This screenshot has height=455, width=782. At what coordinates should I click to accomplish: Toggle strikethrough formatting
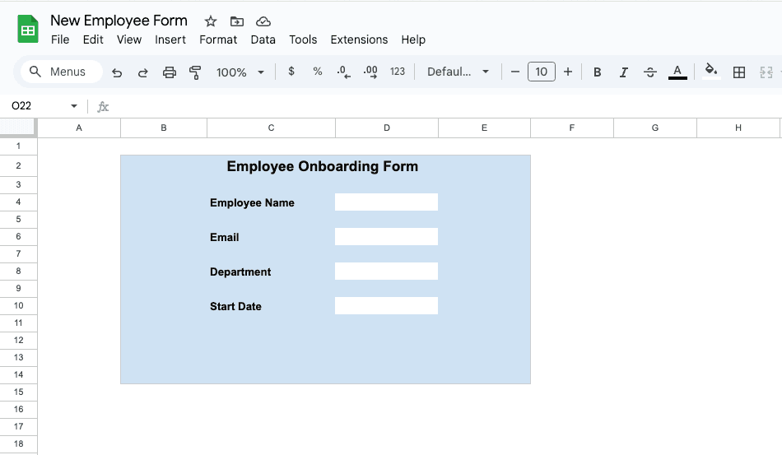point(649,72)
